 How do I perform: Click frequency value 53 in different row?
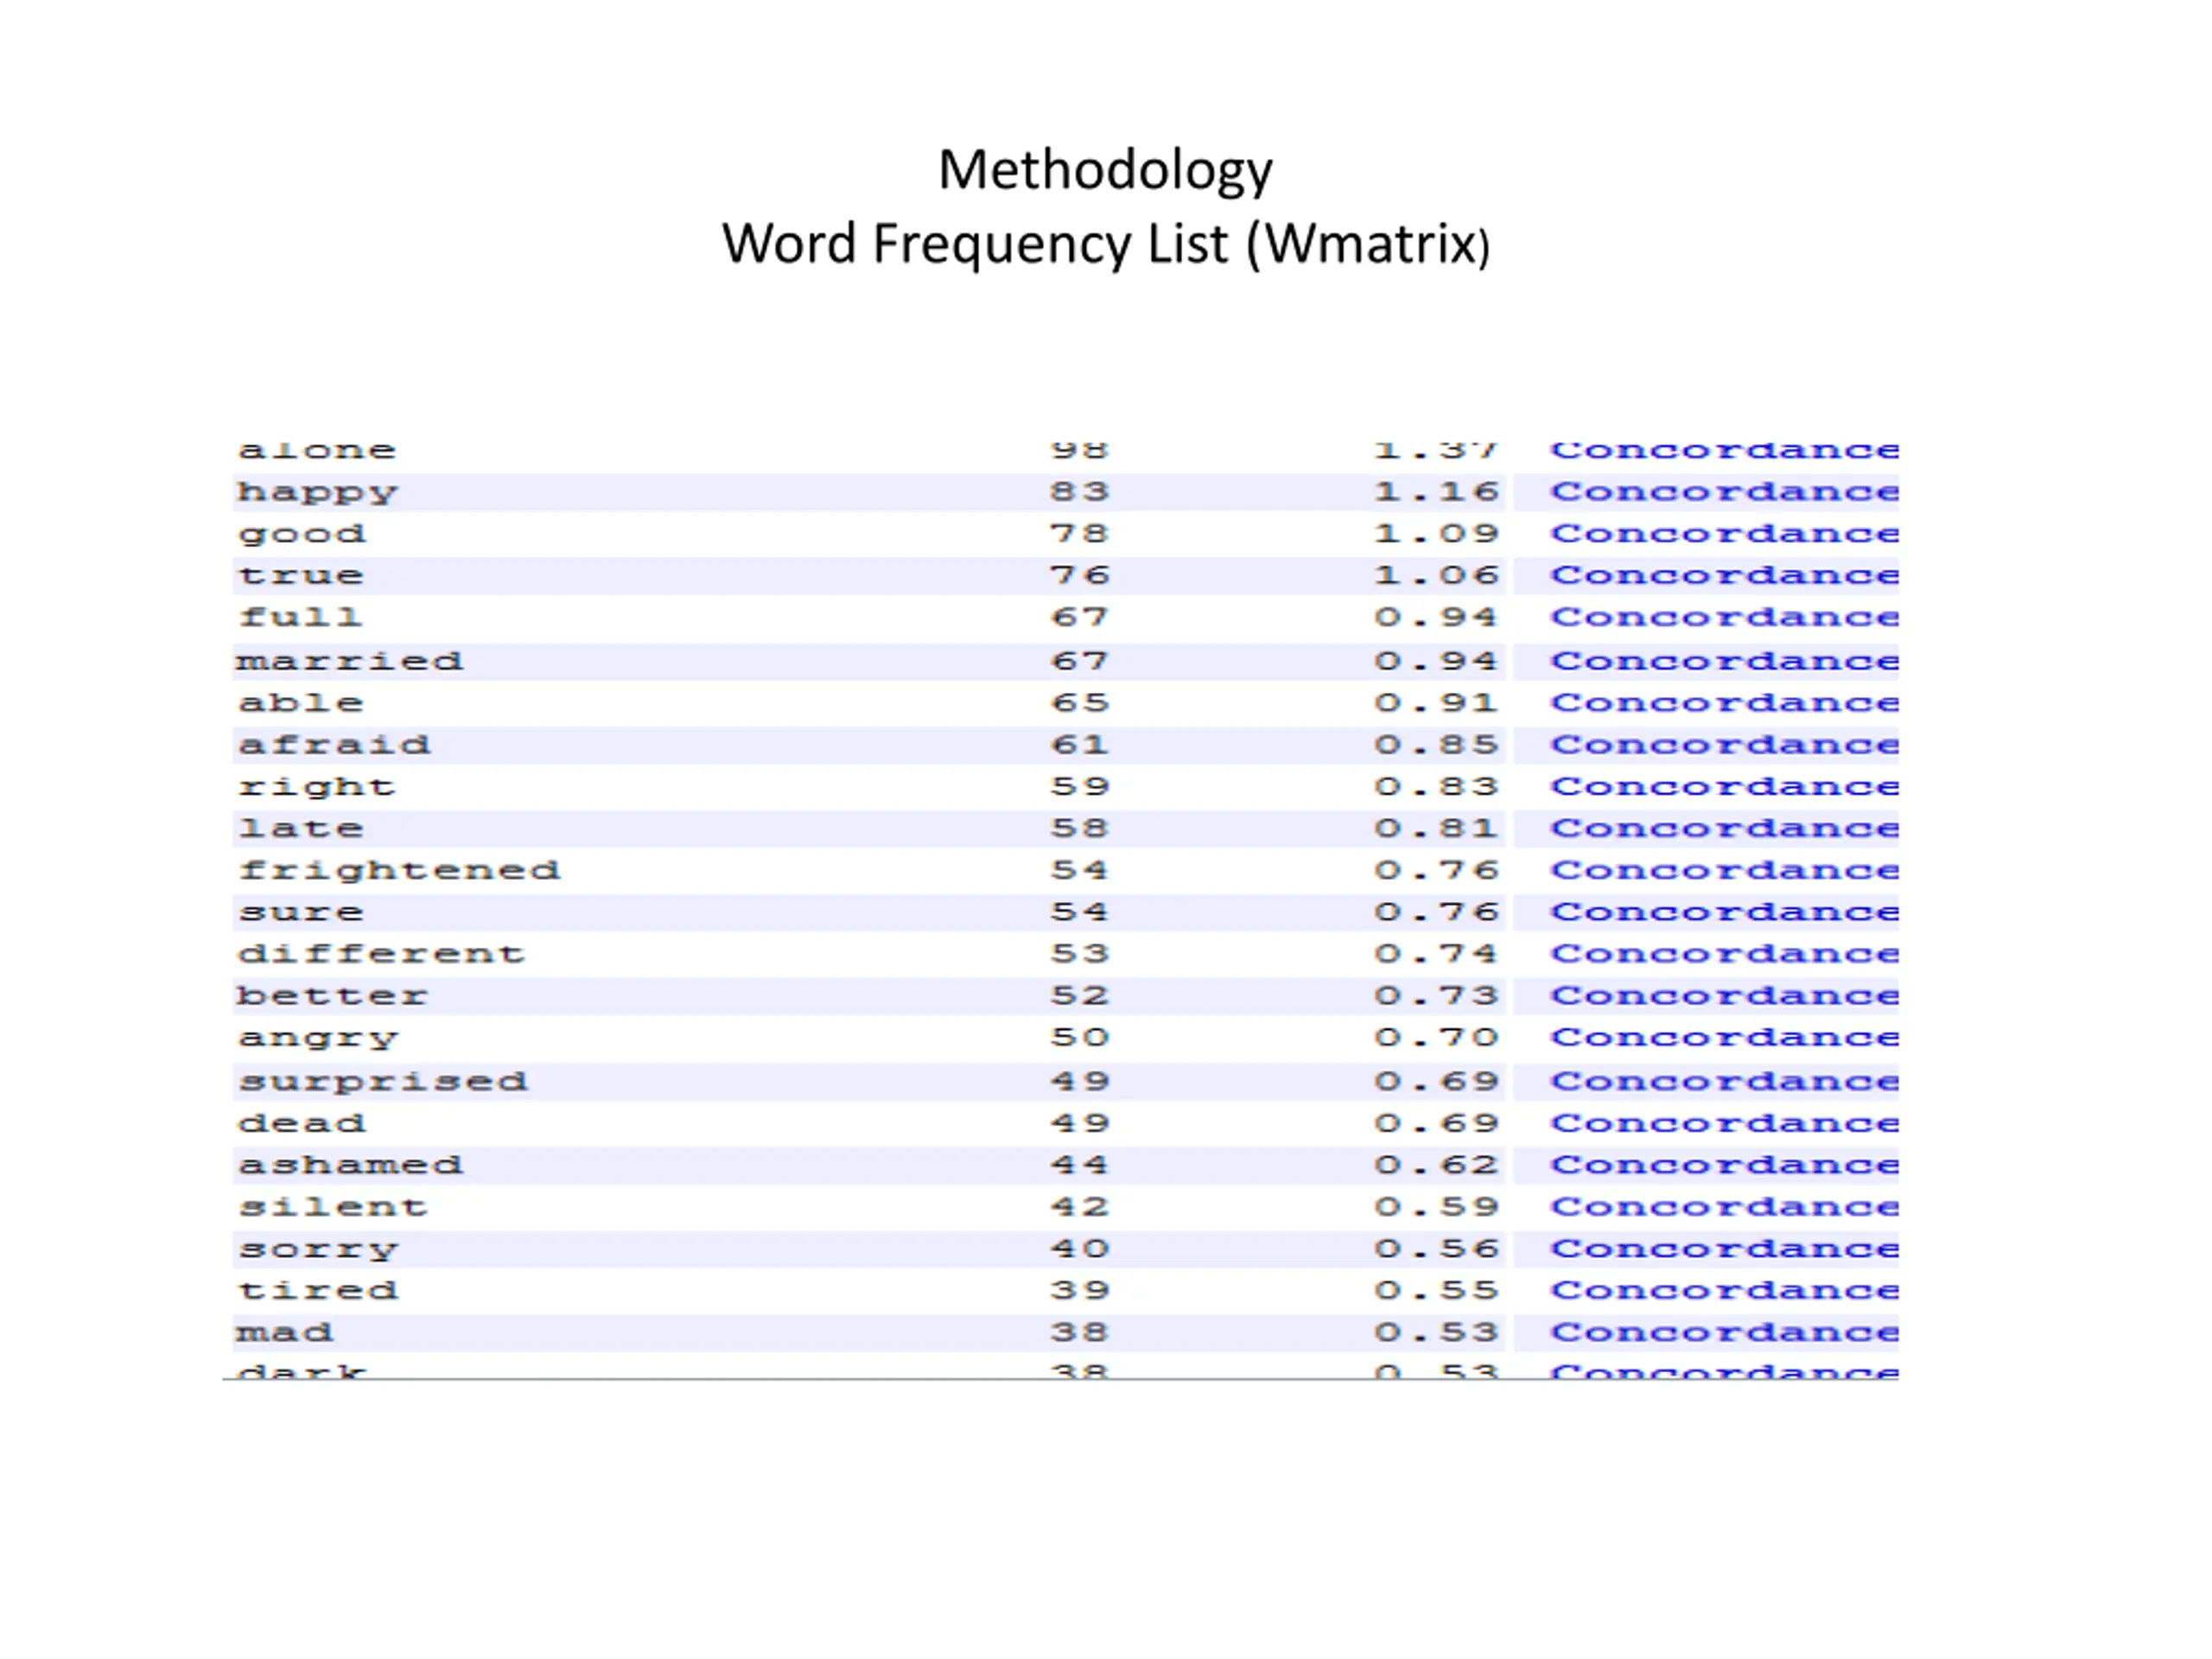click(x=1080, y=955)
